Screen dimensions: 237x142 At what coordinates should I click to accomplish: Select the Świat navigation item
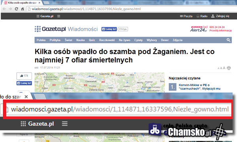(68, 40)
